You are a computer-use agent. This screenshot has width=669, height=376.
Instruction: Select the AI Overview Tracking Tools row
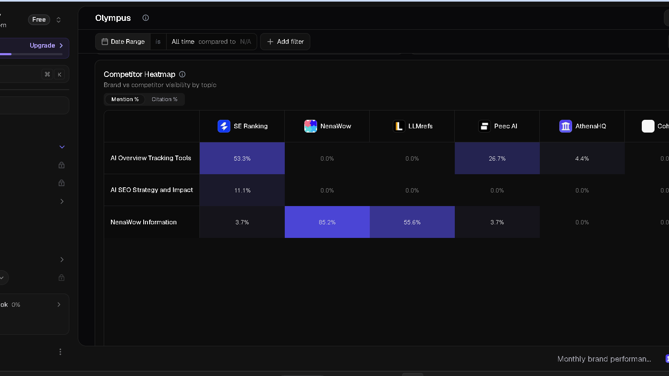(151, 158)
